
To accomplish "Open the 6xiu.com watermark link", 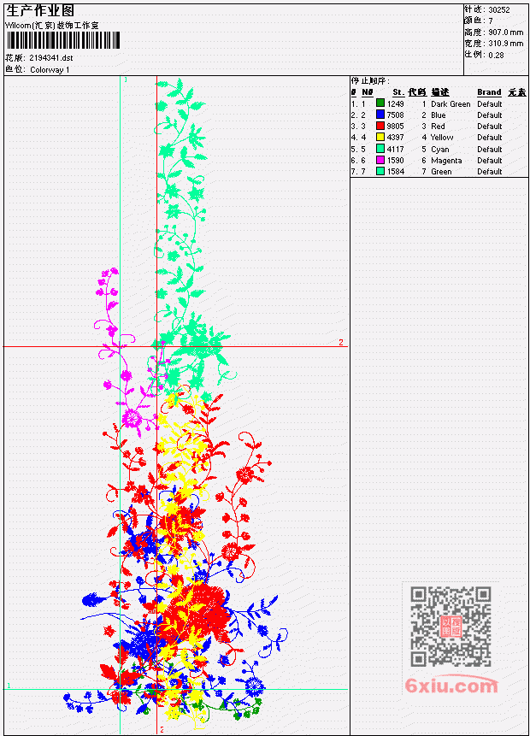I will [x=451, y=686].
